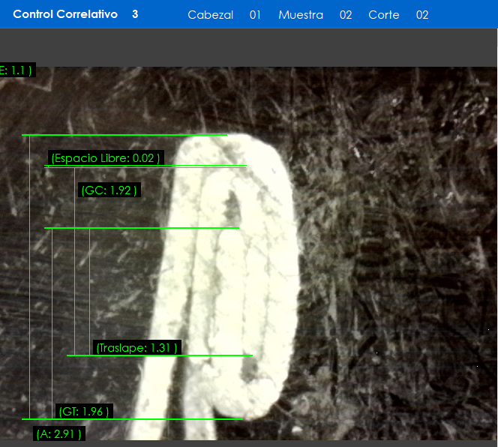Click the green line beside the GT label
498x447 pixels.
pyautogui.click(x=180, y=418)
